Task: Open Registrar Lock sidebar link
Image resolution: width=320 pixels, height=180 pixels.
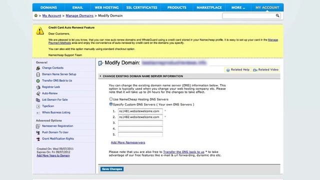Action: pyautogui.click(x=51, y=87)
